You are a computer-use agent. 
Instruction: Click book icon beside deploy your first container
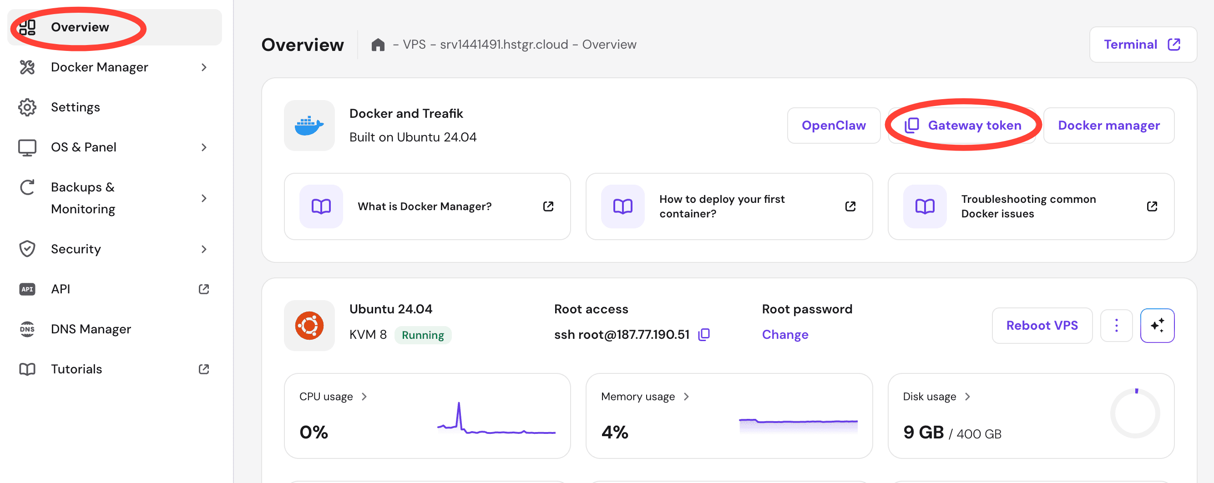[x=622, y=206]
